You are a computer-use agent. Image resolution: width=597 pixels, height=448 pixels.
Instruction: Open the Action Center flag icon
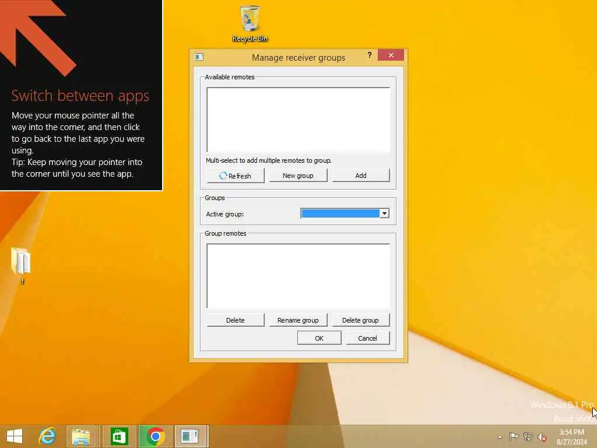click(x=514, y=436)
